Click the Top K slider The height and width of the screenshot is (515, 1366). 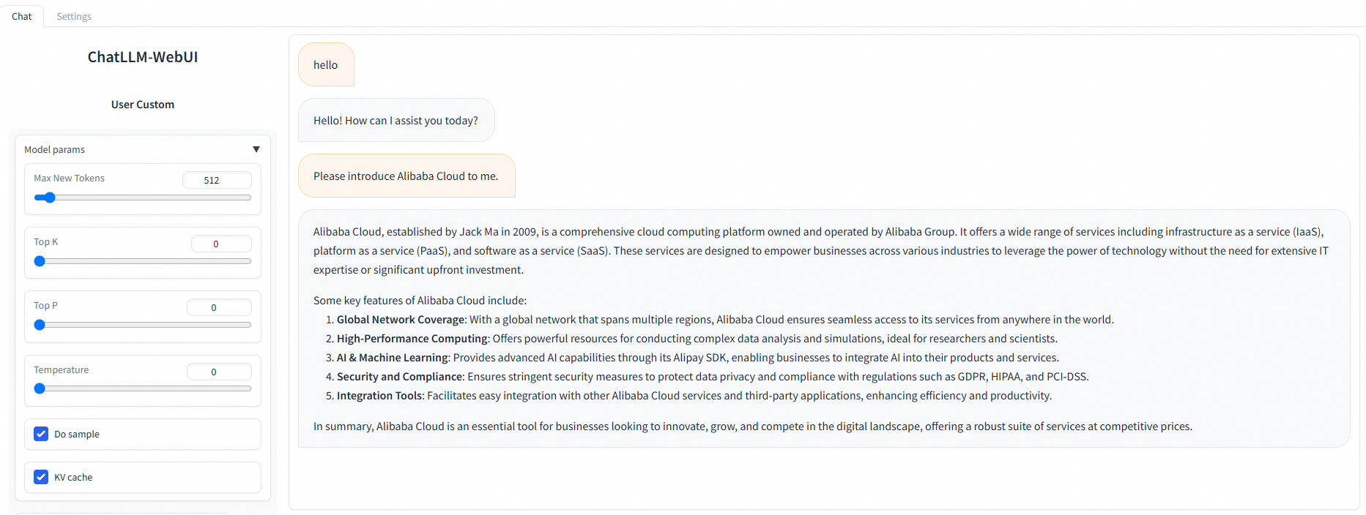(143, 261)
